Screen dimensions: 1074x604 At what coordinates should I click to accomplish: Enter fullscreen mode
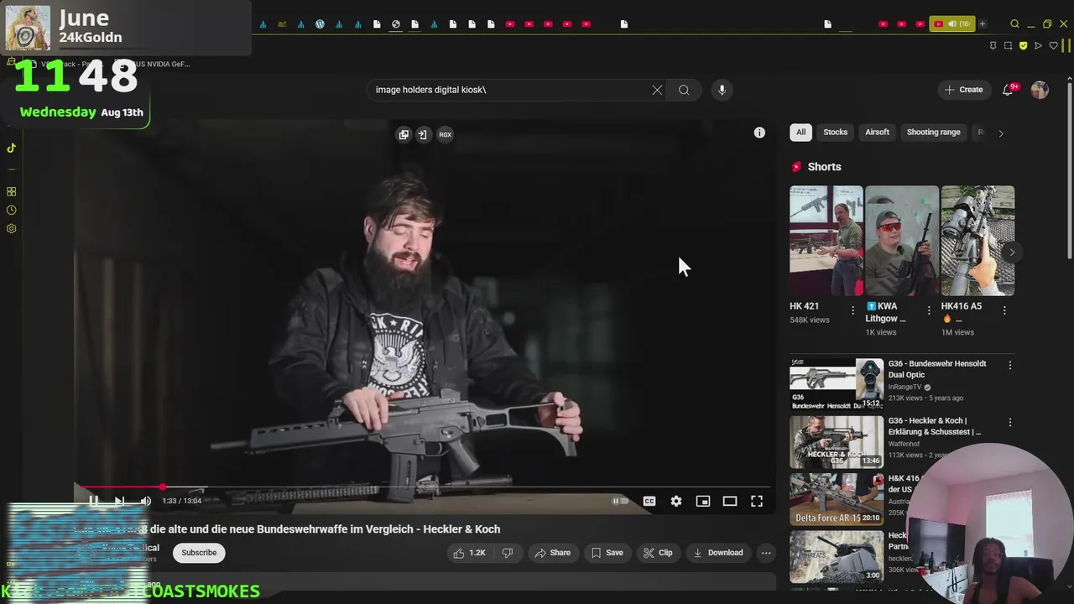tap(757, 501)
